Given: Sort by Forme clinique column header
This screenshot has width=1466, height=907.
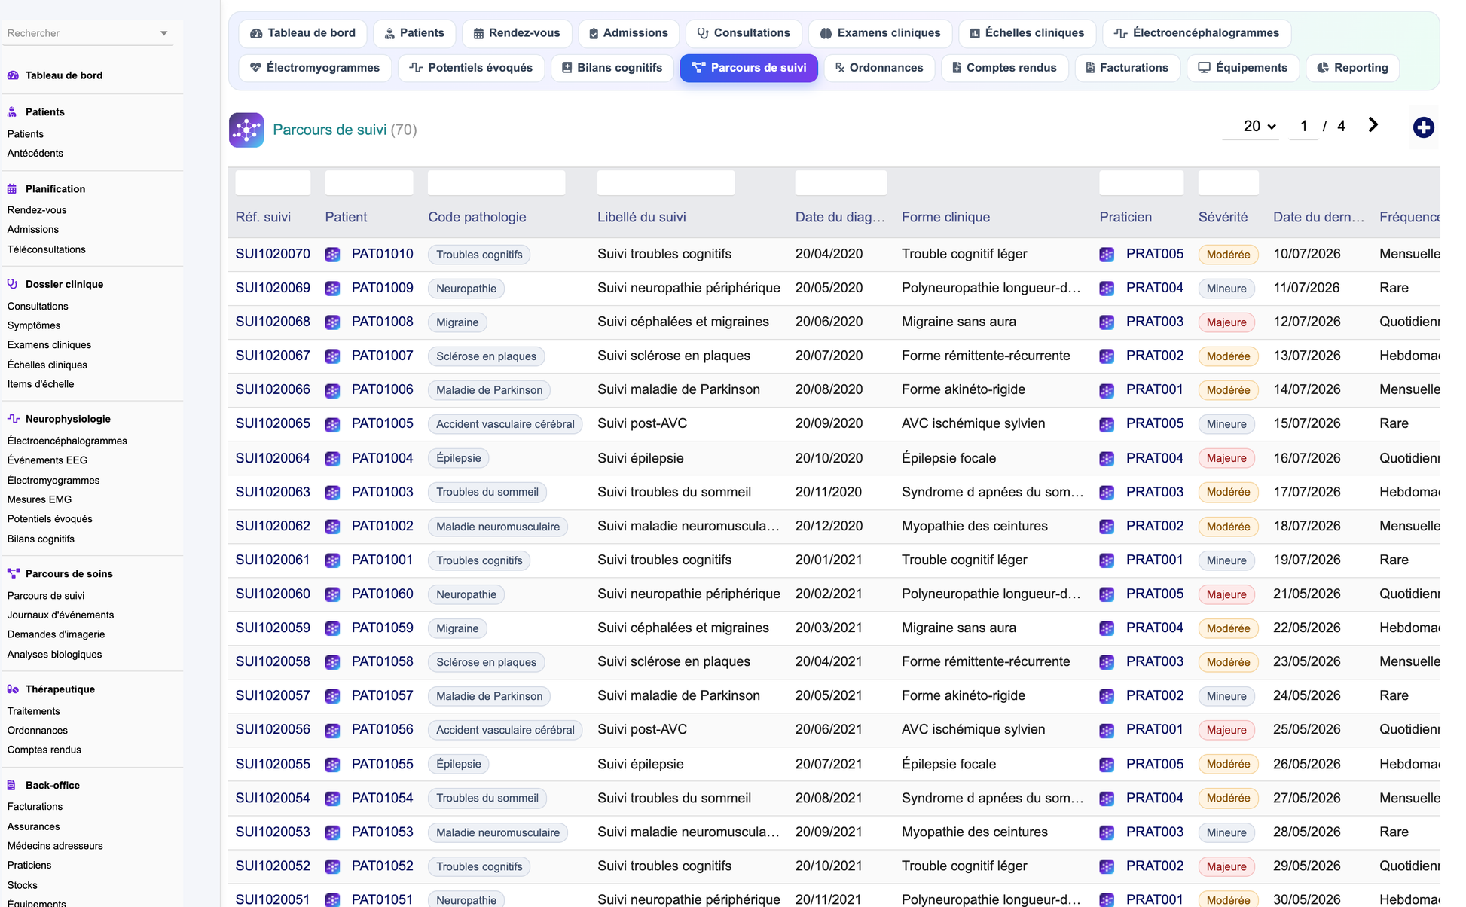Looking at the screenshot, I should (945, 217).
